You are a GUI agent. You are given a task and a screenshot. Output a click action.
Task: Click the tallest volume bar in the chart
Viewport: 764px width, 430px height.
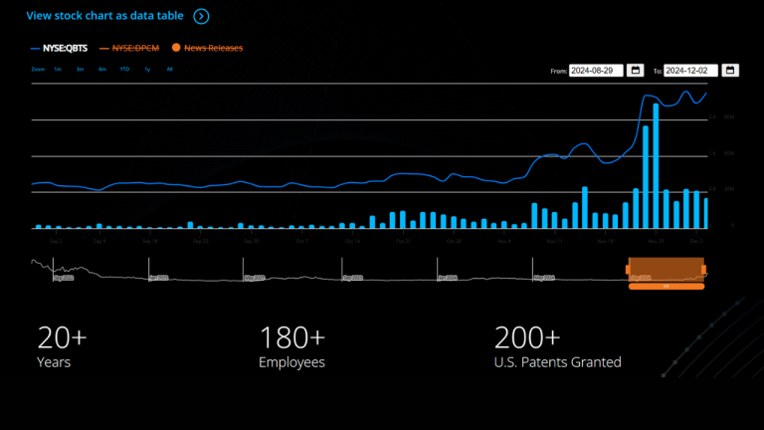pos(656,165)
